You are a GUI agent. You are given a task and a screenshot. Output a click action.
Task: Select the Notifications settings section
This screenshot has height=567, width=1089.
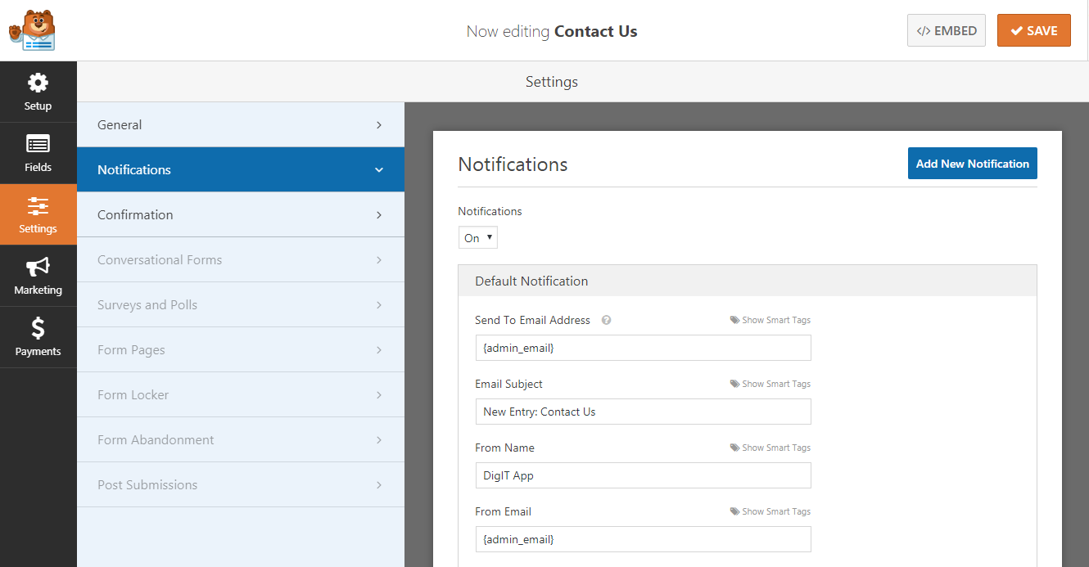(241, 169)
